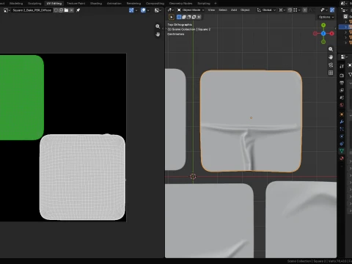The image size is (352, 264).
Task: Open the Output properties tab
Action: click(342, 83)
